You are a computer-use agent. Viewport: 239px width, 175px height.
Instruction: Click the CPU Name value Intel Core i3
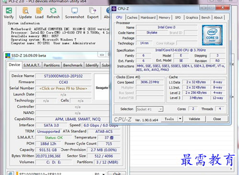coord(167,27)
